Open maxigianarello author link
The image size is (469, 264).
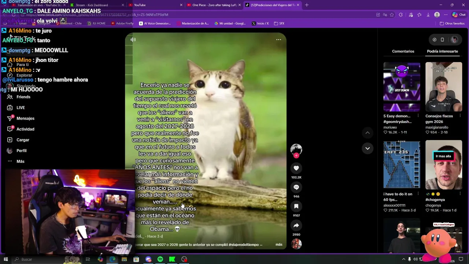(437, 127)
